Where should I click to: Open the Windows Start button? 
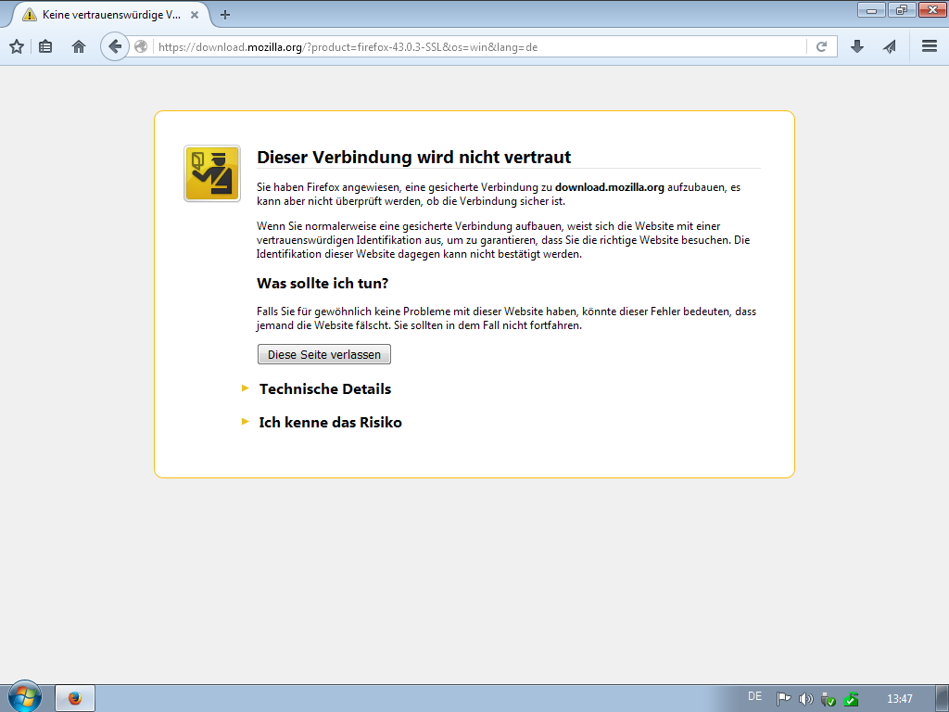tap(25, 696)
